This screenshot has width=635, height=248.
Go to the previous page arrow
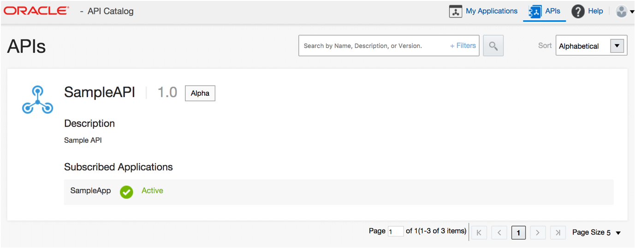[x=499, y=233]
